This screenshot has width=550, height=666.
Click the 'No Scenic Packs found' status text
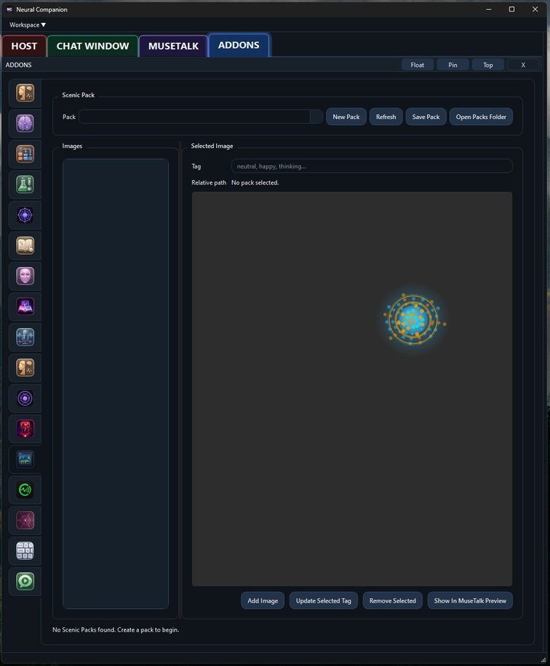point(115,630)
